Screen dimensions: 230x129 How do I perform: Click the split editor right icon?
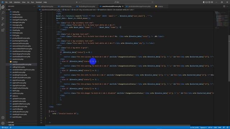point(224,6)
